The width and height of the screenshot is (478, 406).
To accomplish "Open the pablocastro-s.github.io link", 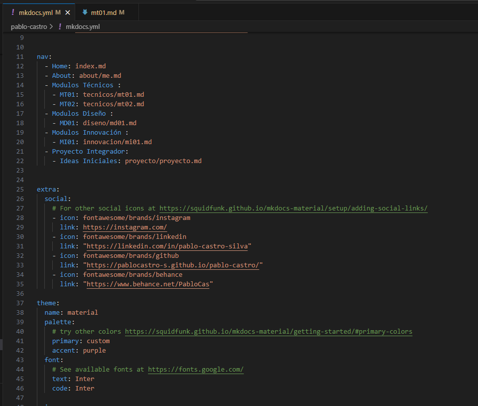I will coord(173,265).
